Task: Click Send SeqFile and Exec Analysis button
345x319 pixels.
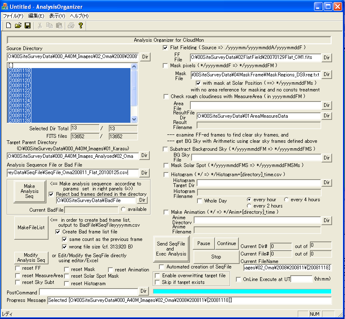Action: [171, 249]
